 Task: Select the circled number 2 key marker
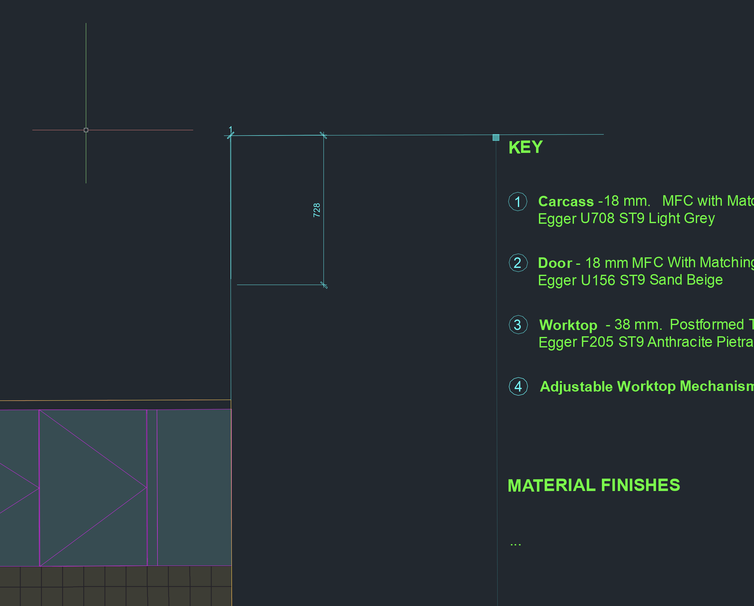click(518, 263)
